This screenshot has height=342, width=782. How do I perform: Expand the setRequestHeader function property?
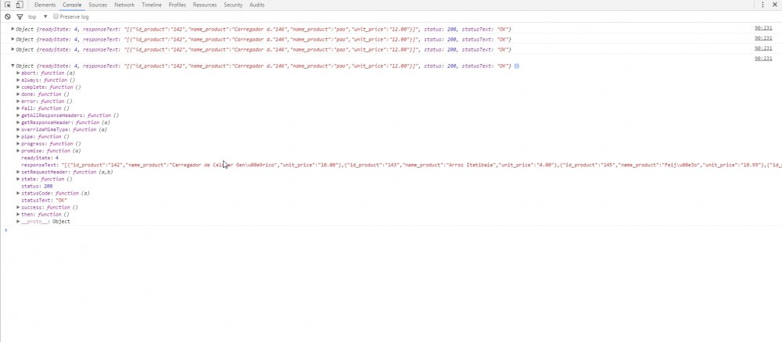pos(19,172)
